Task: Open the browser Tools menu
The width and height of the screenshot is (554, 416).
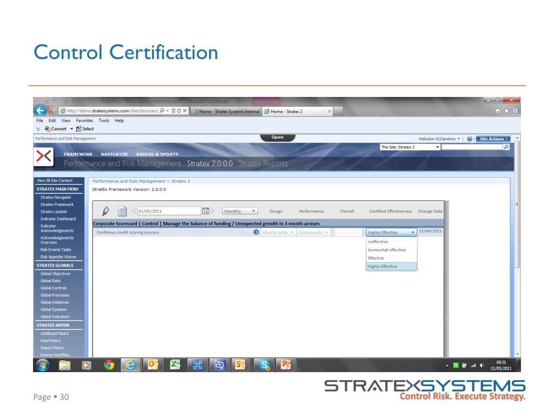Action: coord(104,121)
